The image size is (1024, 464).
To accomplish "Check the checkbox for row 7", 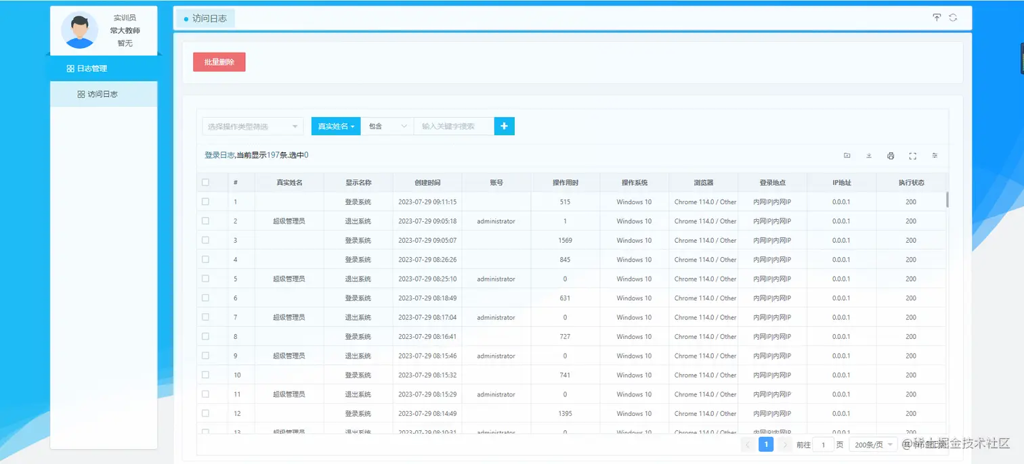I will click(x=205, y=317).
